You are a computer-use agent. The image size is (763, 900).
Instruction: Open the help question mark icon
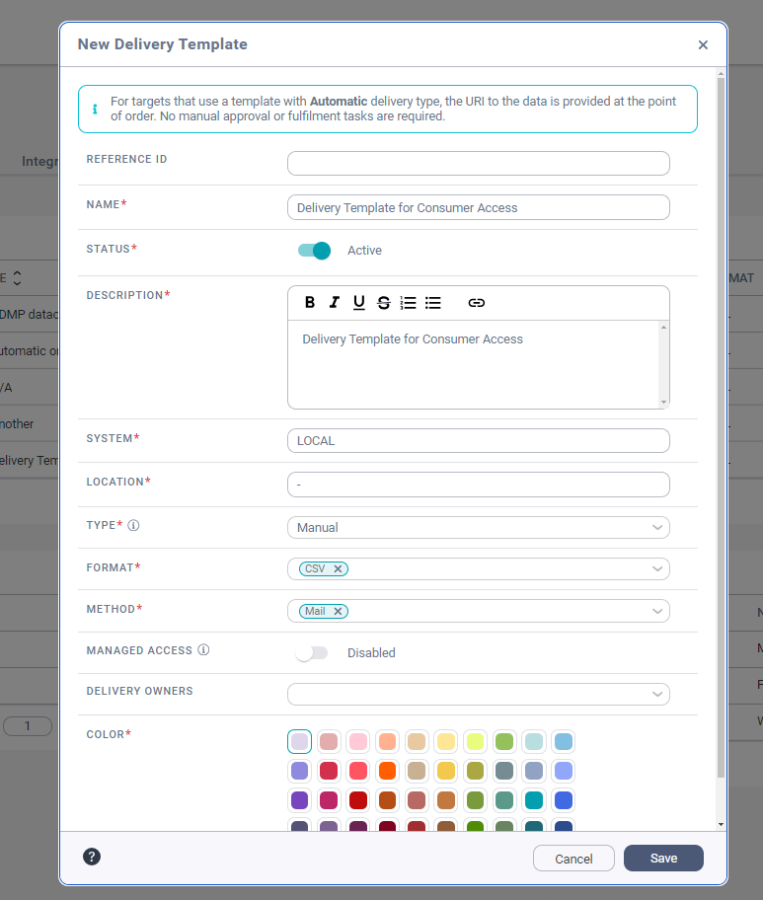tap(92, 857)
